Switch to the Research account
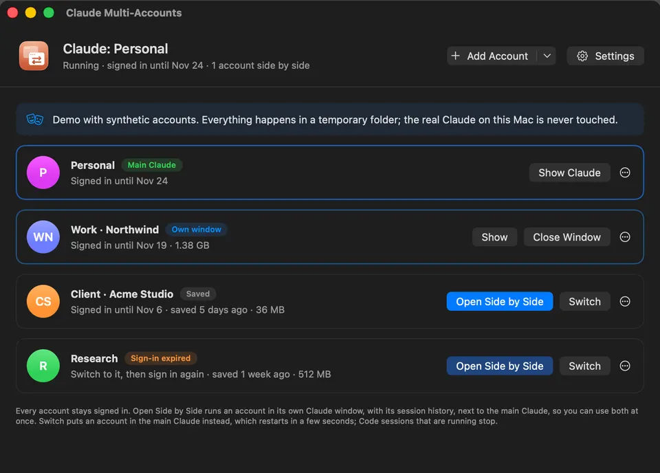This screenshot has width=660, height=473. click(x=584, y=366)
